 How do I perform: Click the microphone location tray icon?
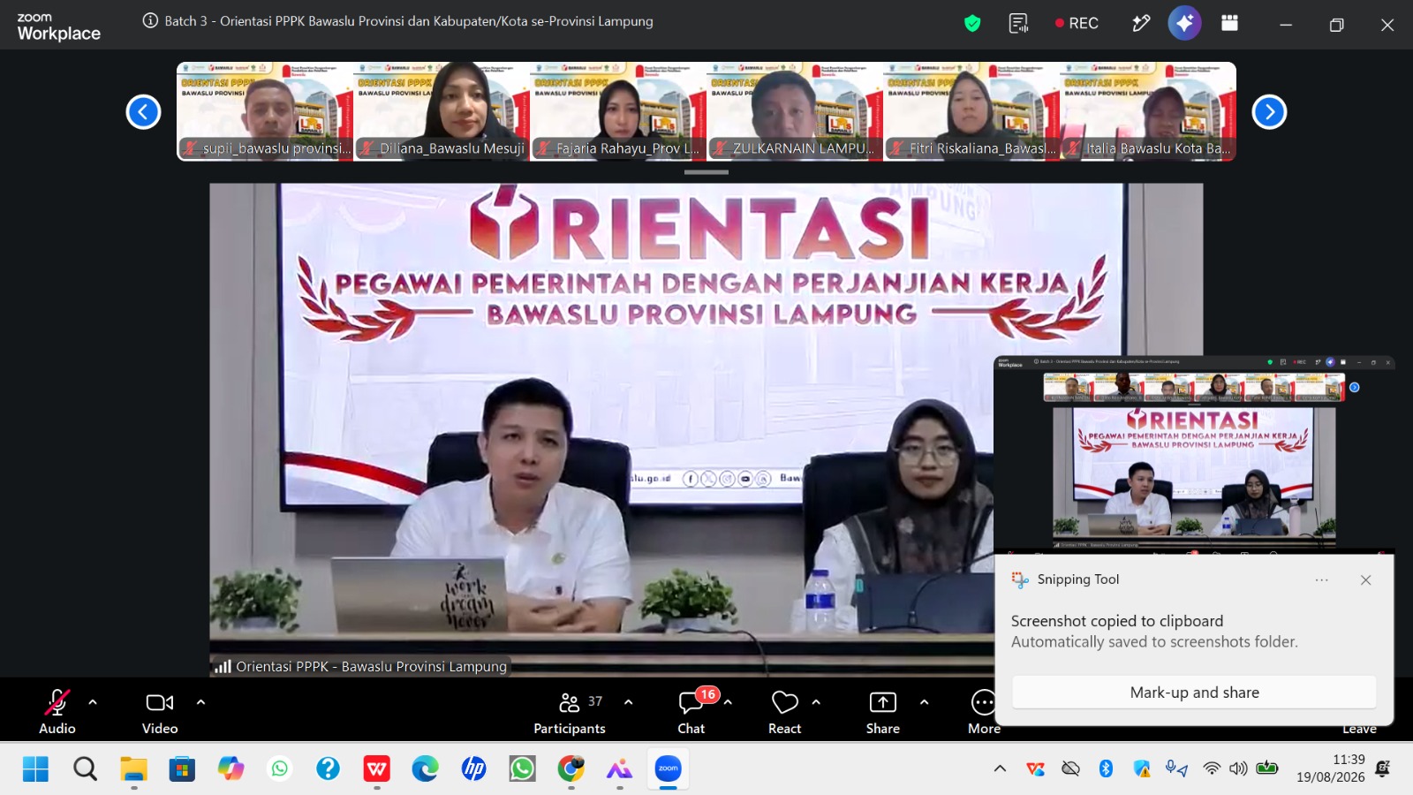point(1176,768)
